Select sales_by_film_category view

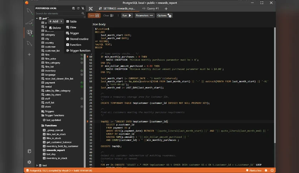click(x=56, y=91)
